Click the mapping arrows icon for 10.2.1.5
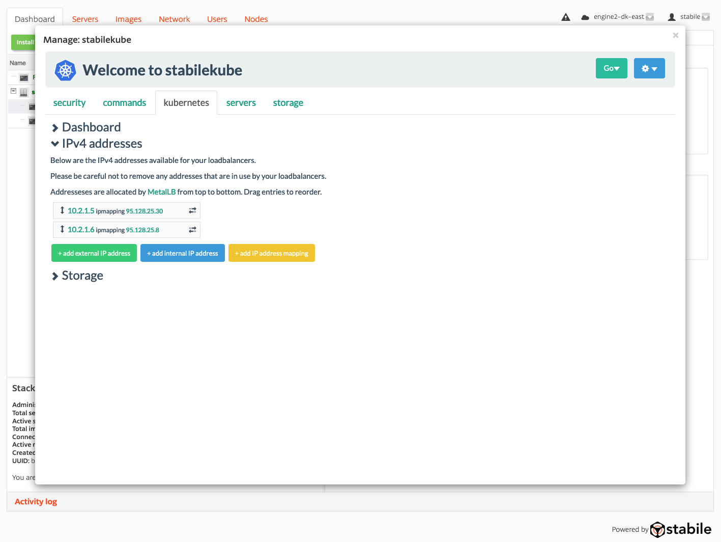Screen dimensions: 721x542 coord(192,210)
